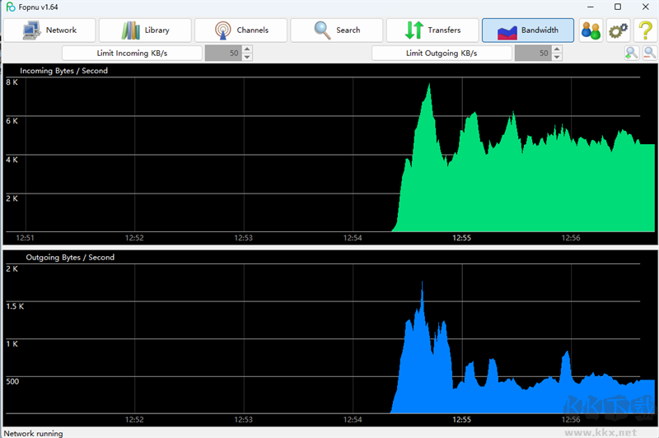
Task: Toggle Limit Incoming KB/s
Action: (132, 54)
